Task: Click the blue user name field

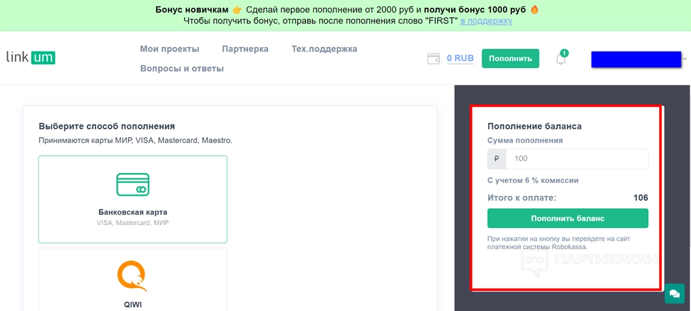Action: [x=636, y=59]
